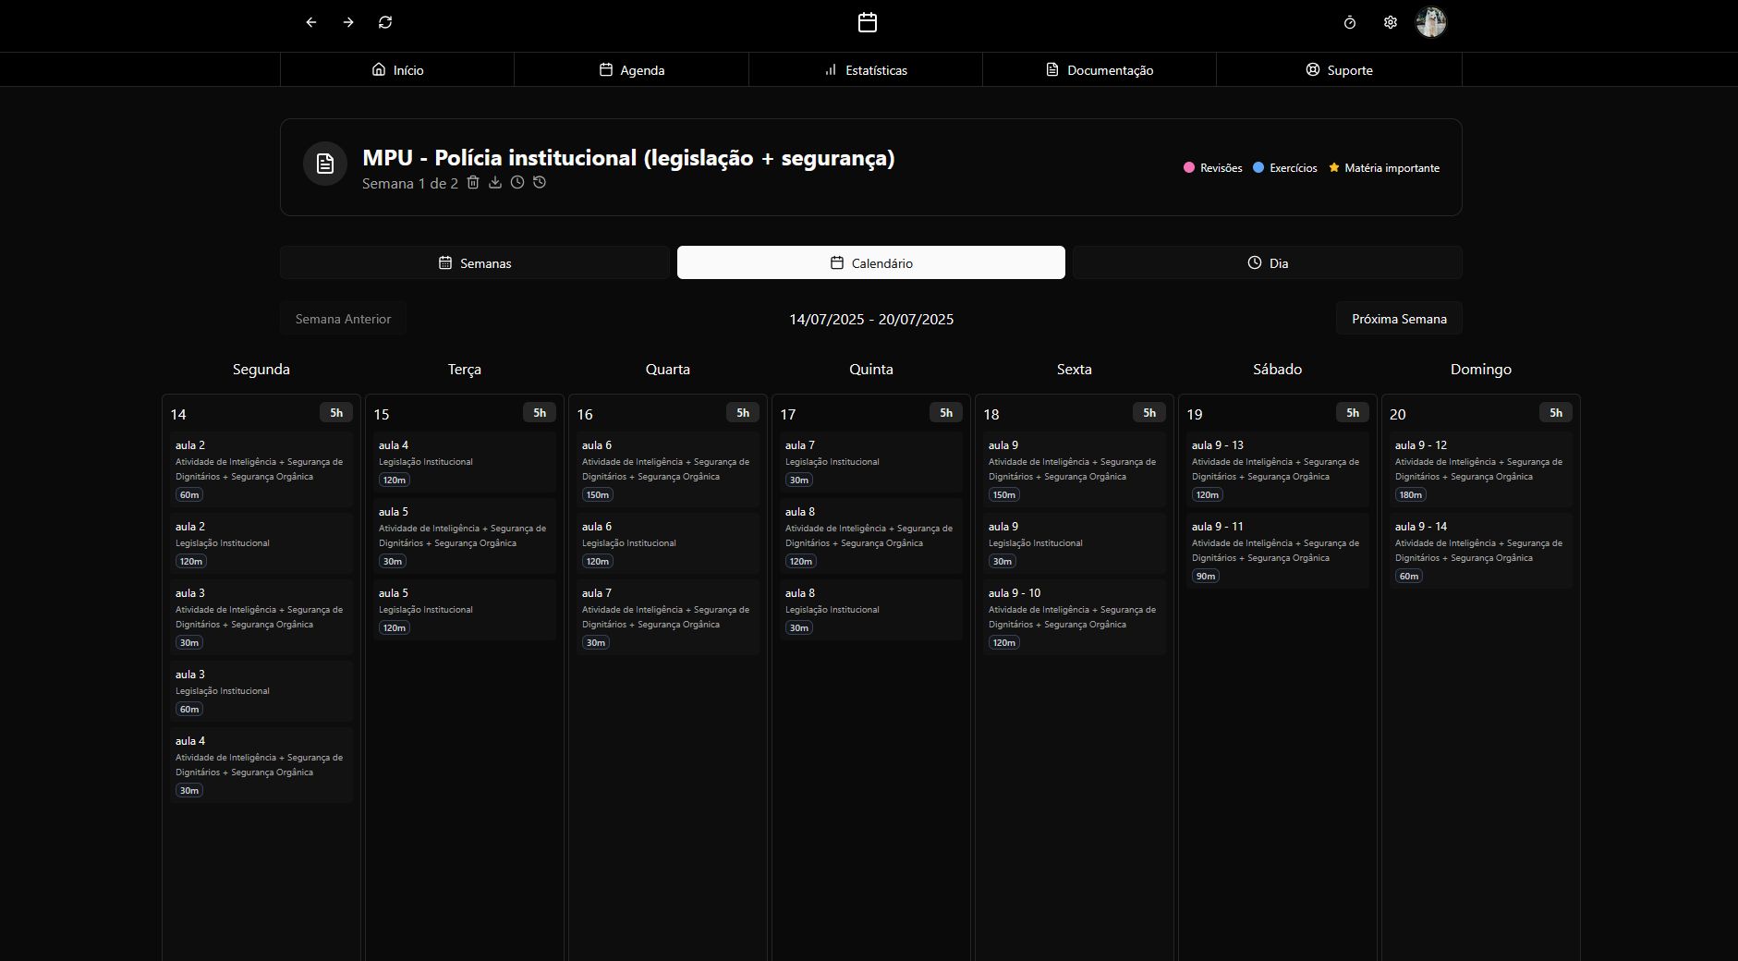Select the Calendário view tab
1738x961 pixels.
click(871, 262)
